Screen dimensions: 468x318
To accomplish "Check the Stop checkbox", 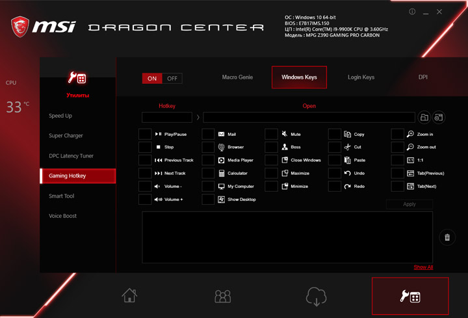I will click(x=145, y=147).
